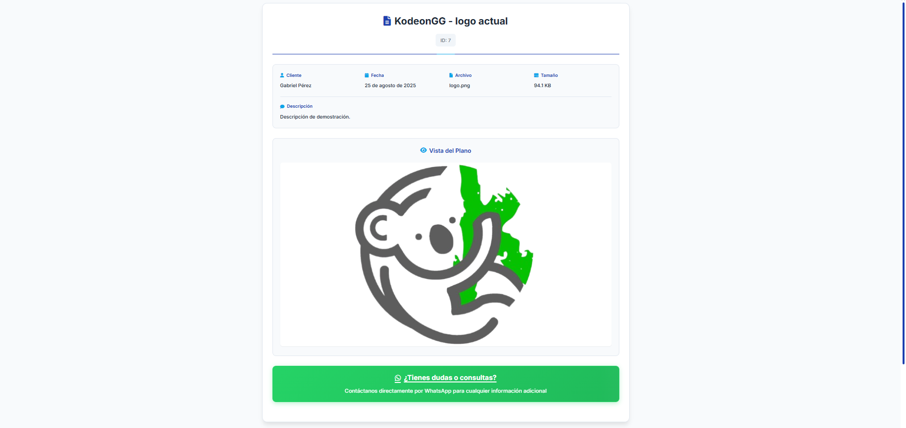Click the KodeonGG - logo actual heading
This screenshot has width=906, height=428.
point(451,21)
